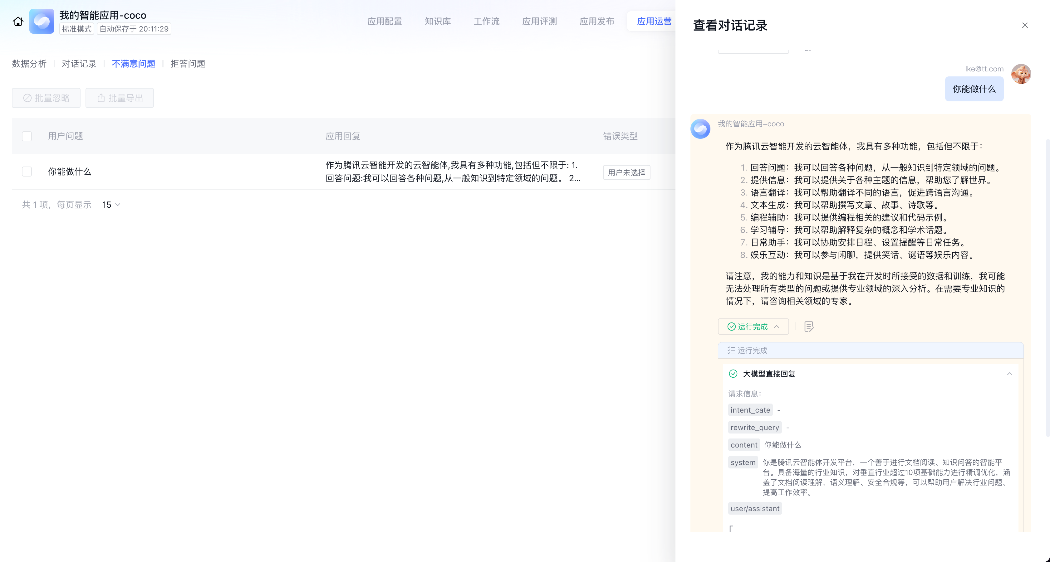Click the 你能做什么 chat bubble

coord(974,89)
